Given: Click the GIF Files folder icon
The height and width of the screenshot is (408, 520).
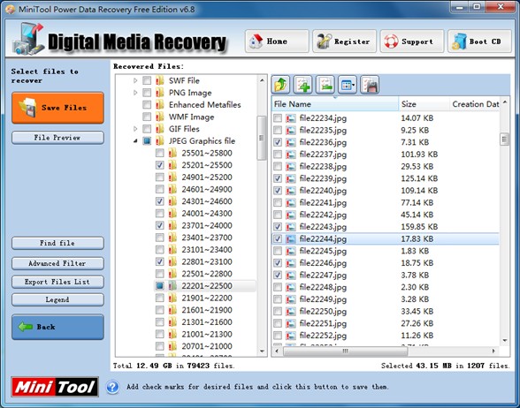Looking at the screenshot, I should click(x=160, y=129).
